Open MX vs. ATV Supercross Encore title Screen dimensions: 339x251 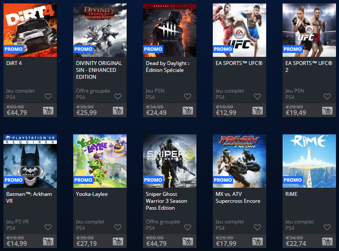[x=238, y=198]
